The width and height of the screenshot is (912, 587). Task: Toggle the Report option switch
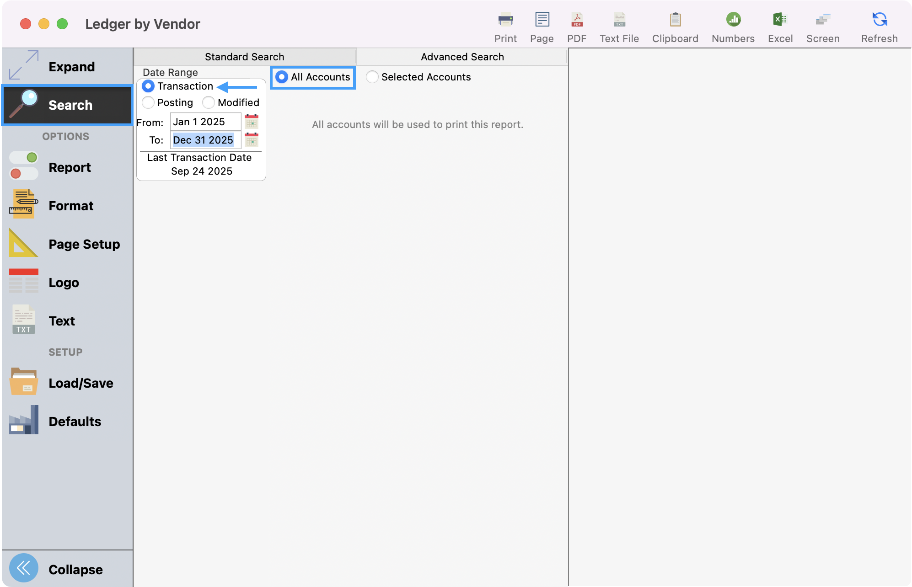tap(23, 166)
